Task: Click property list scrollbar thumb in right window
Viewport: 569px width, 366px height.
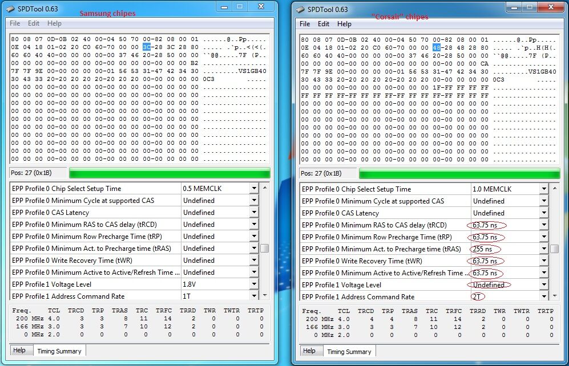Action: (555, 249)
